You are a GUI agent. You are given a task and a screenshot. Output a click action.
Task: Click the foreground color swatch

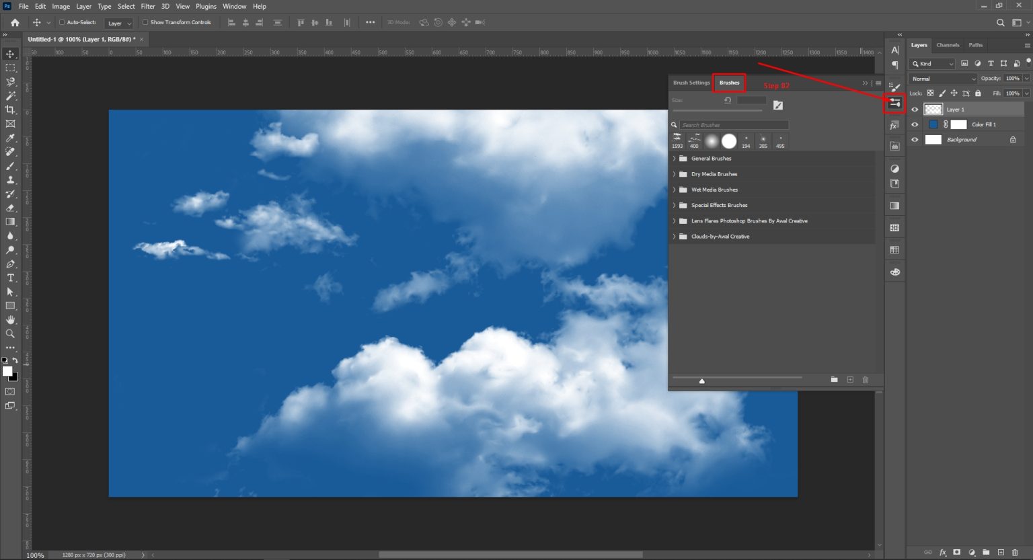7,371
